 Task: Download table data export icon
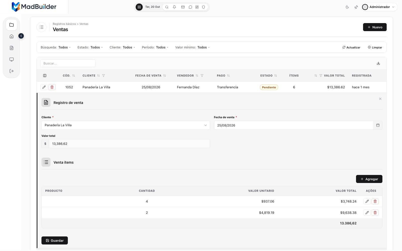(x=378, y=63)
